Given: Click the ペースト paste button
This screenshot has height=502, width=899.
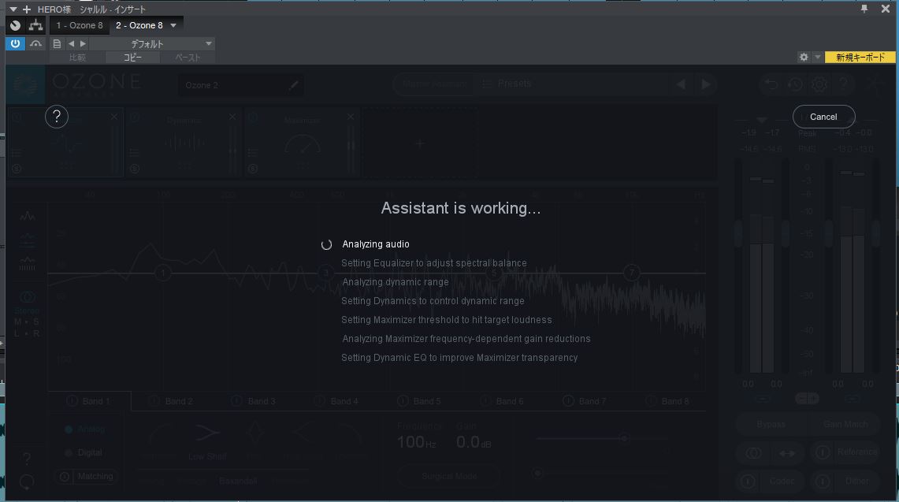Looking at the screenshot, I should pyautogui.click(x=188, y=58).
